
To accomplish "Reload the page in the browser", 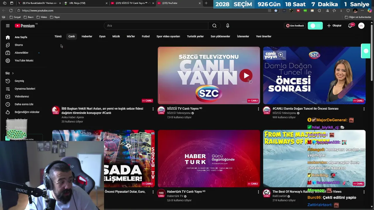I will click(x=11, y=10).
